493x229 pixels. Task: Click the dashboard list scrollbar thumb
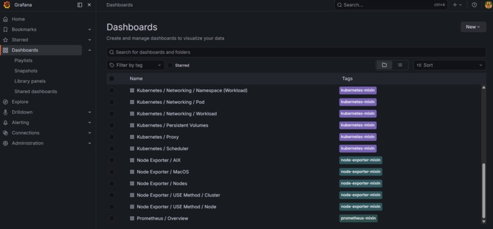click(484, 191)
